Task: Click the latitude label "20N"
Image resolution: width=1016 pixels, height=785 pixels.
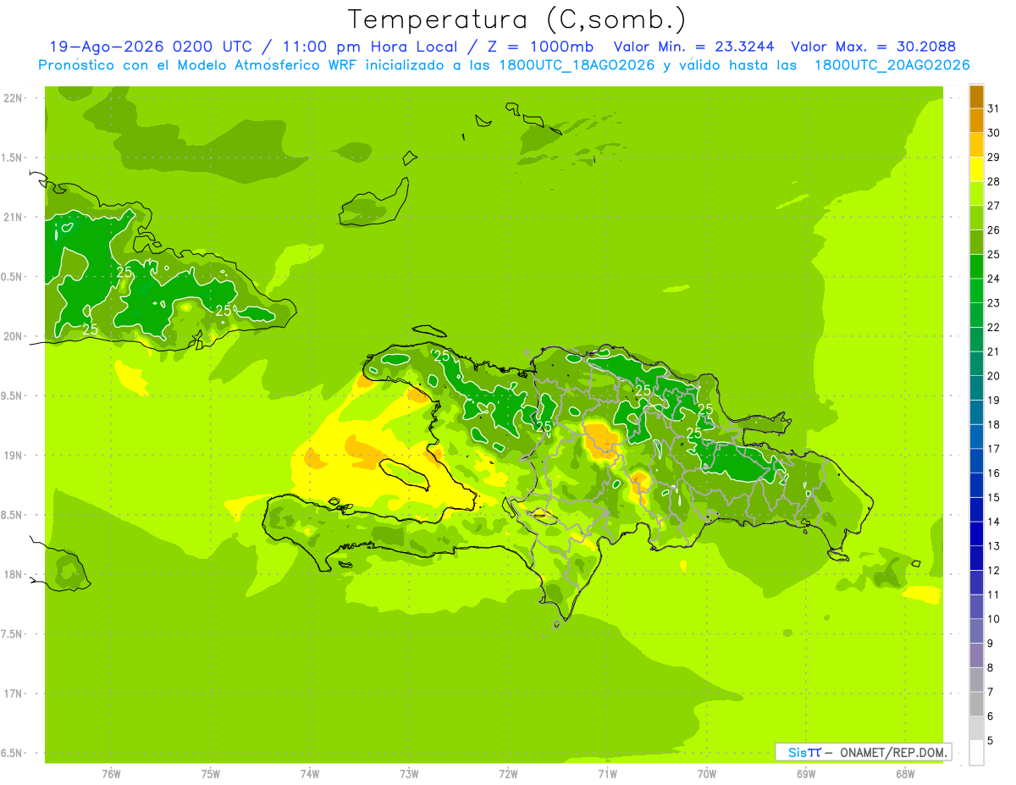Action: 14,336
